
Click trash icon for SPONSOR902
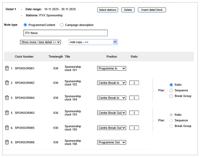(7, 83)
